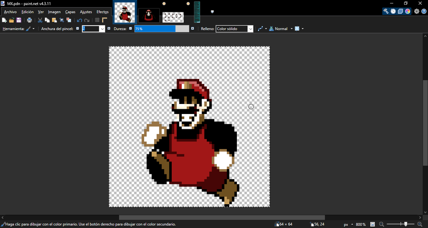Image resolution: width=428 pixels, height=228 pixels.
Task: Open the Capas menu
Action: pos(70,12)
